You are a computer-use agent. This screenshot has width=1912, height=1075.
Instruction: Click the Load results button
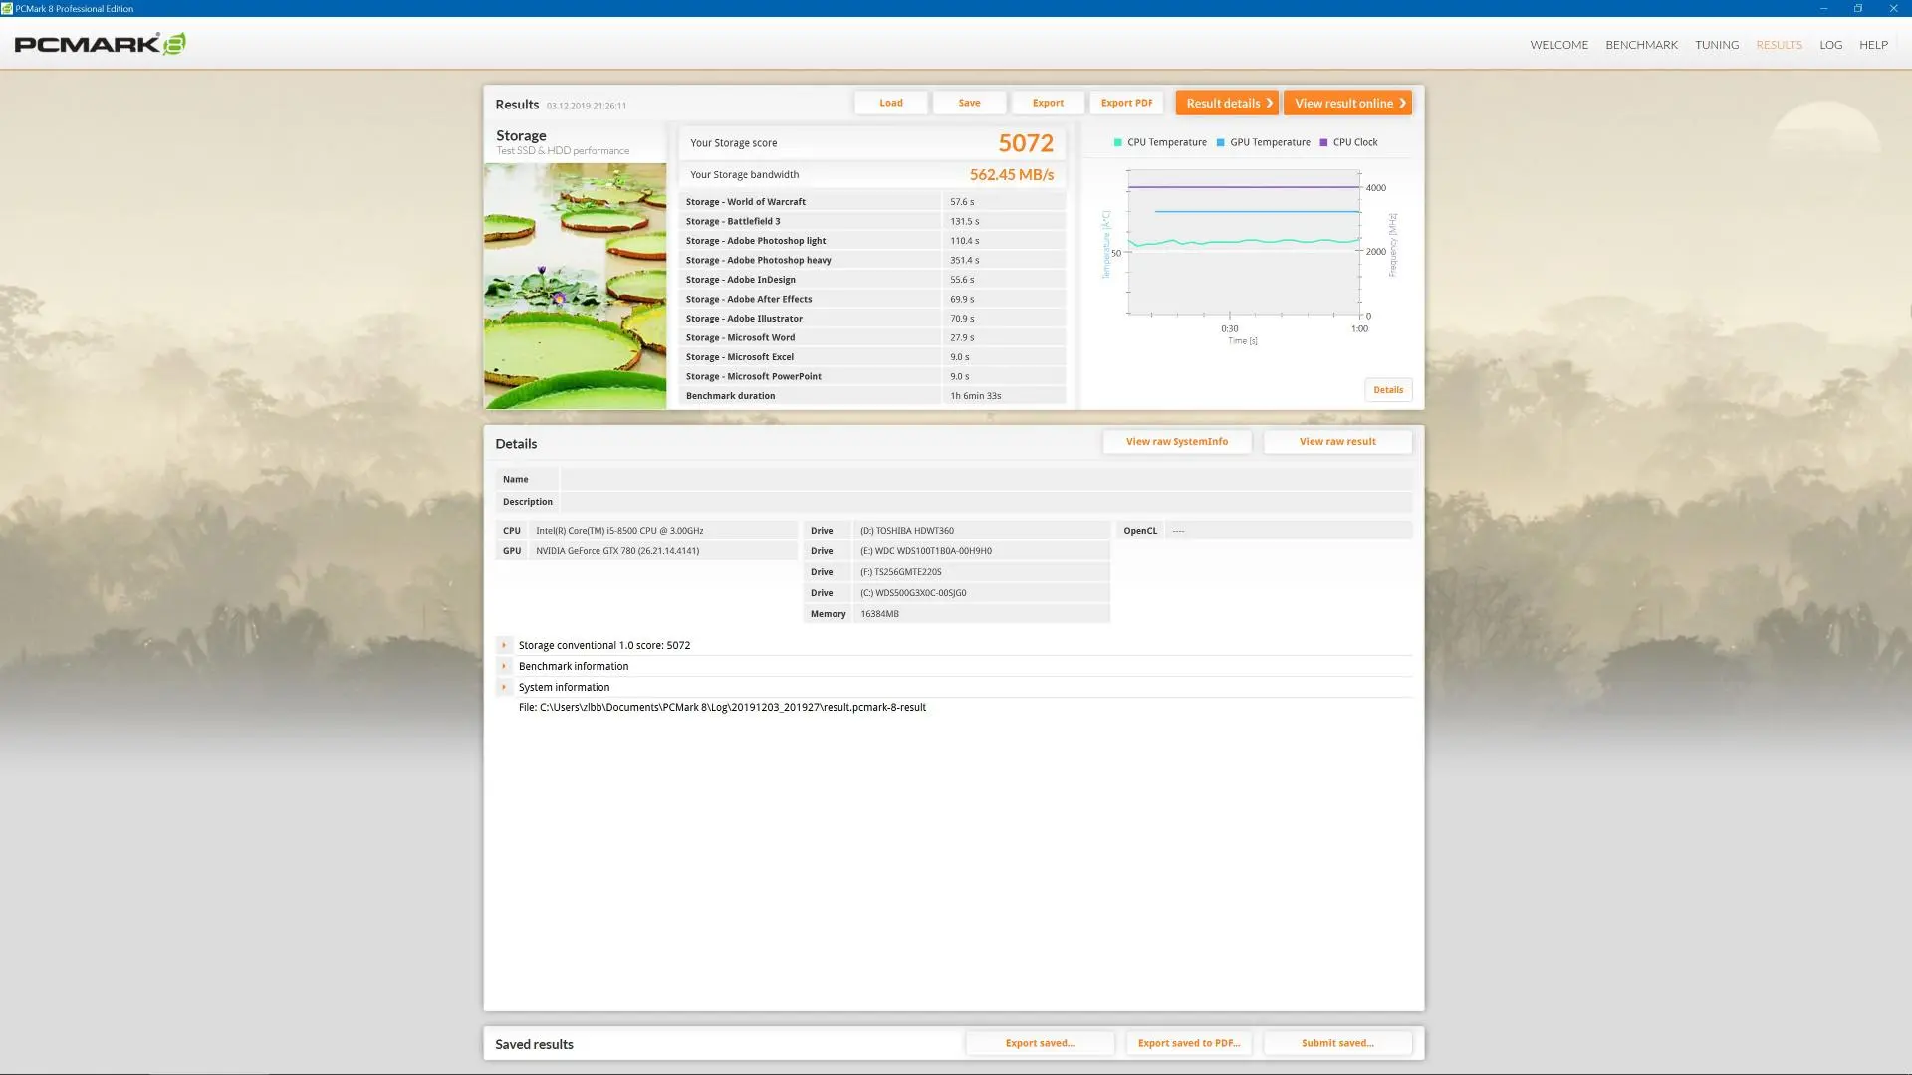click(891, 103)
